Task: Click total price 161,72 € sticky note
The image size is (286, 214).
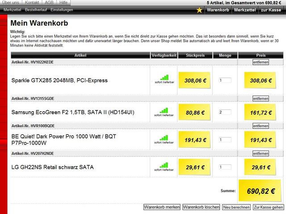Action: 260,112
